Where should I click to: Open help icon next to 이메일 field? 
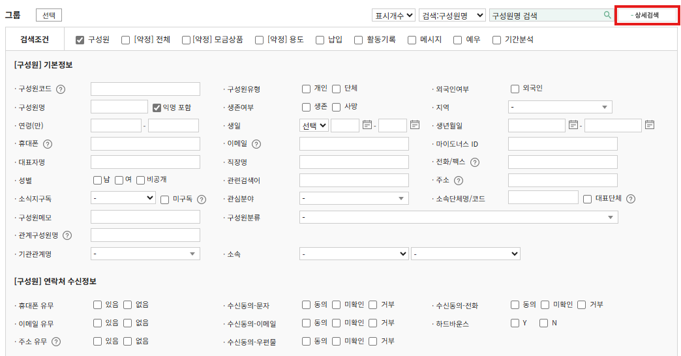256,143
